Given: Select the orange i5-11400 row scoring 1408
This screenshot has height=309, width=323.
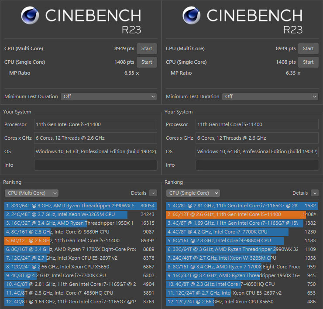Looking at the screenshot, I should pyautogui.click(x=242, y=214).
